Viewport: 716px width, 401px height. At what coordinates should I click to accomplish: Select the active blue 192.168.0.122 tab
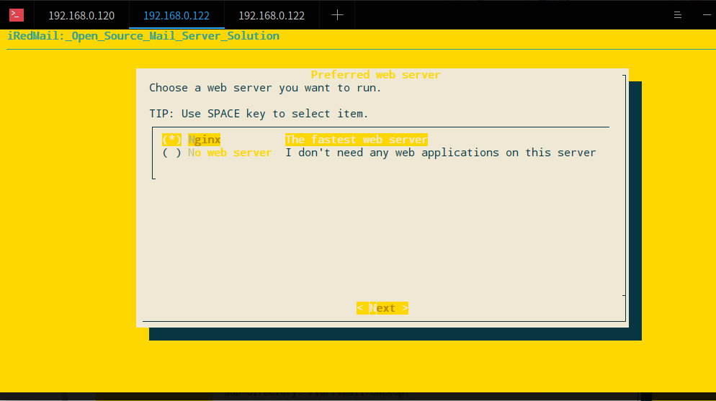pyautogui.click(x=176, y=16)
